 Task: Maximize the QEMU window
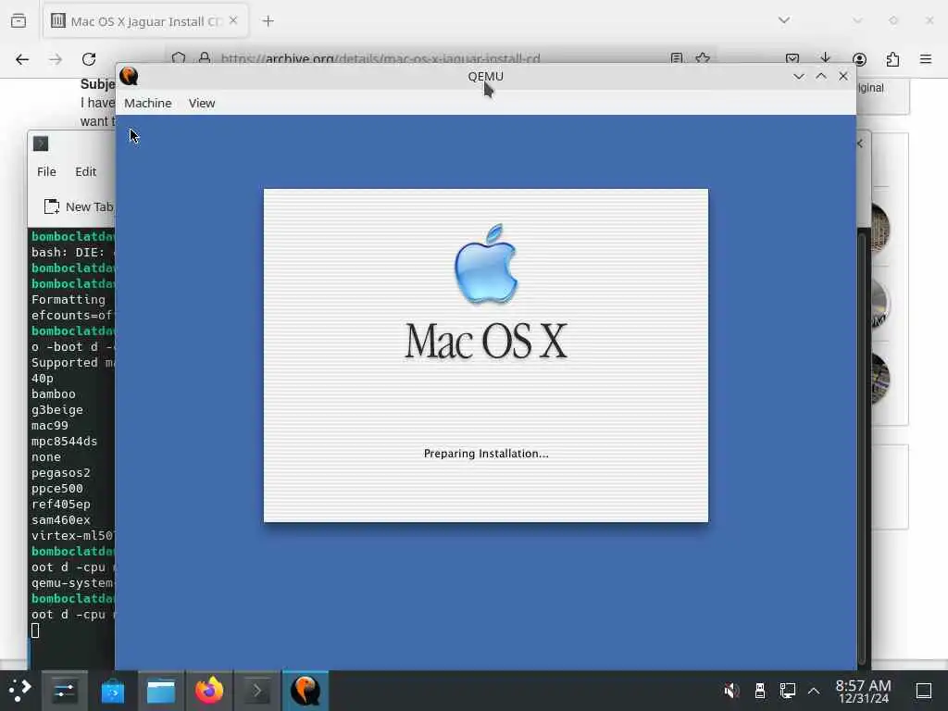click(x=821, y=76)
